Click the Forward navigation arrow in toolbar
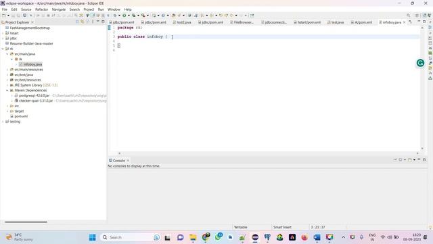This screenshot has height=244, width=433. [241, 16]
